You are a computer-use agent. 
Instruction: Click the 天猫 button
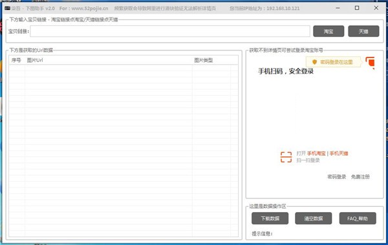pyautogui.click(x=363, y=31)
